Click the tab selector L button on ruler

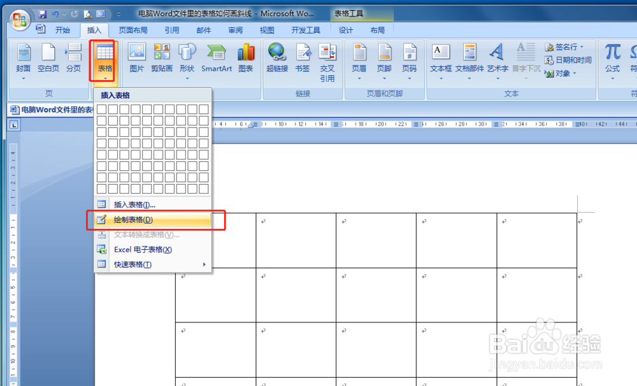point(14,125)
